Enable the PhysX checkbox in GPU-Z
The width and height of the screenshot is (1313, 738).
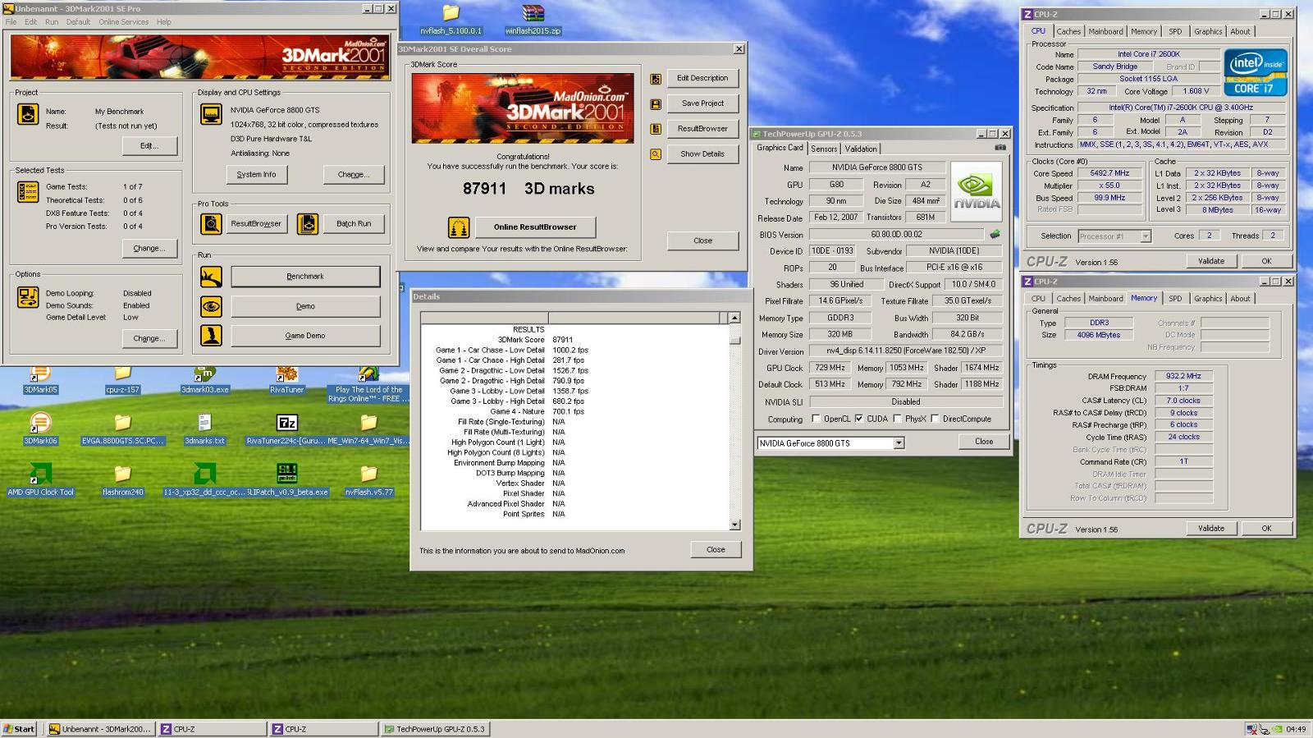[x=897, y=419]
